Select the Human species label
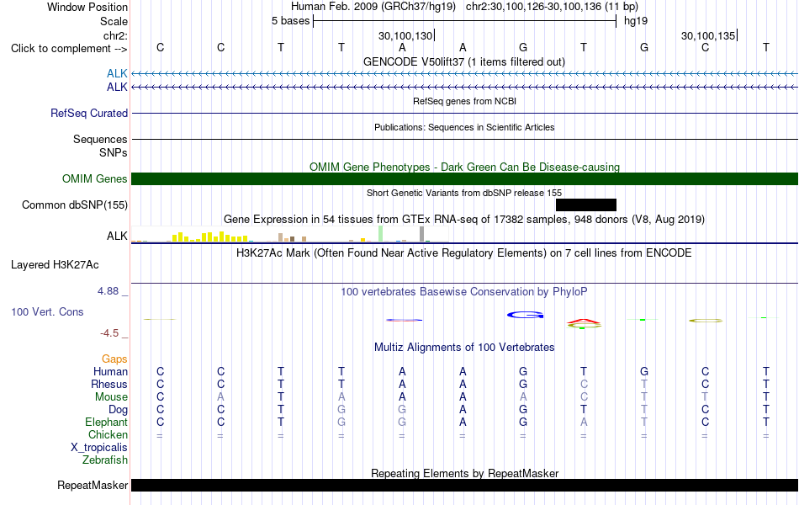799x505 pixels. (x=110, y=371)
